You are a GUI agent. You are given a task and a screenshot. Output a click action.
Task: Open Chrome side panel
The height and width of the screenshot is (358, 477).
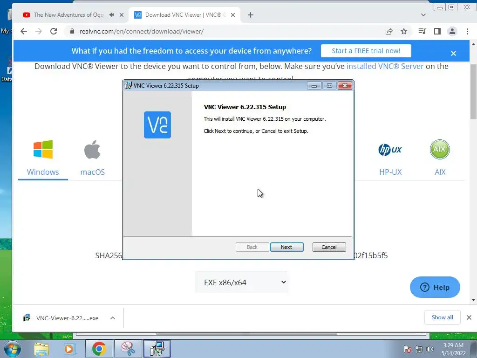coord(437,31)
